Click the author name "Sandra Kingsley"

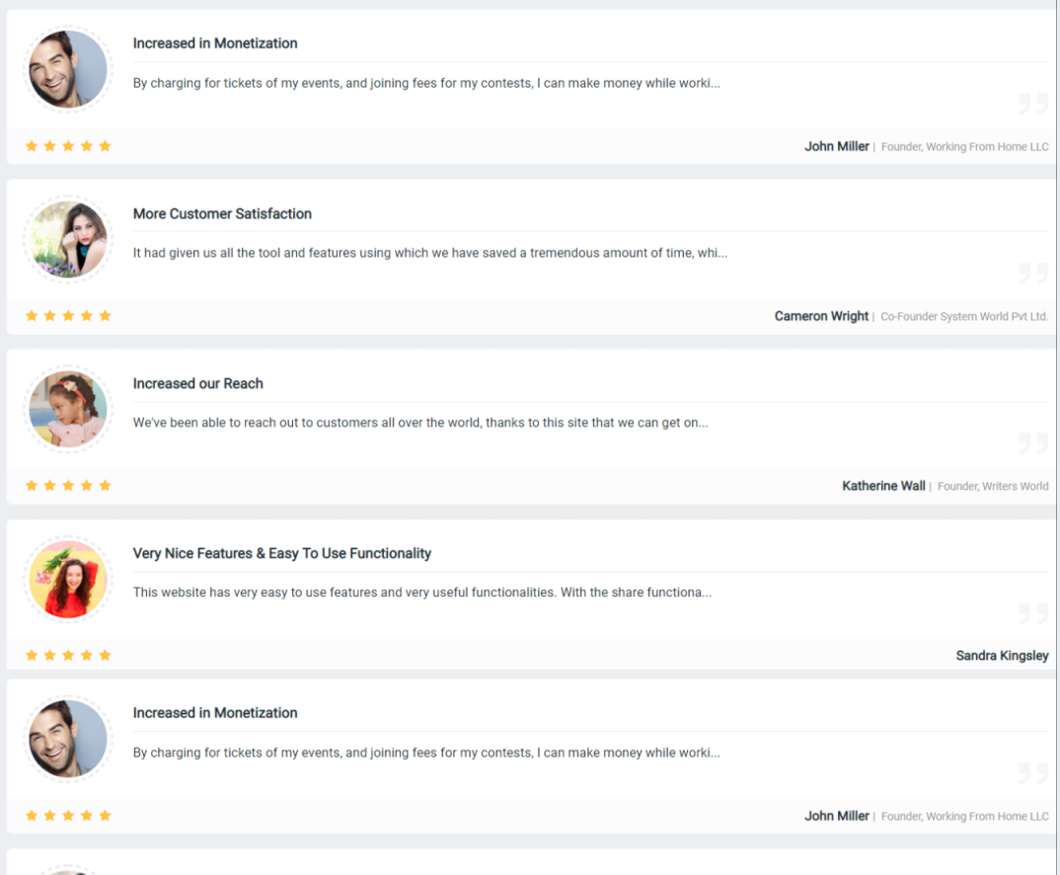pos(1002,656)
